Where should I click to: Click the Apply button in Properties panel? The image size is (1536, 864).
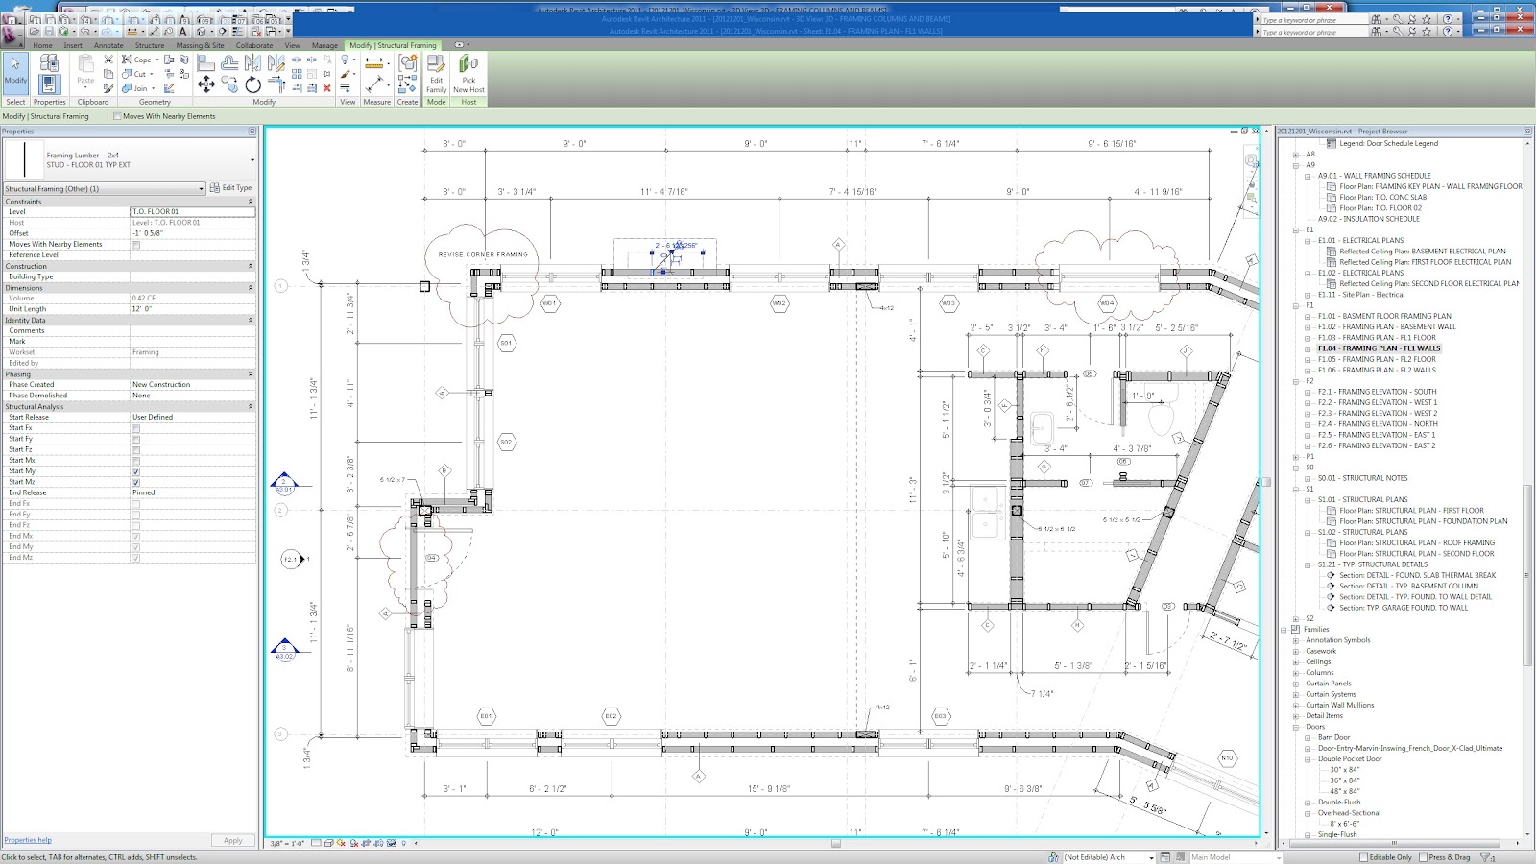click(232, 840)
